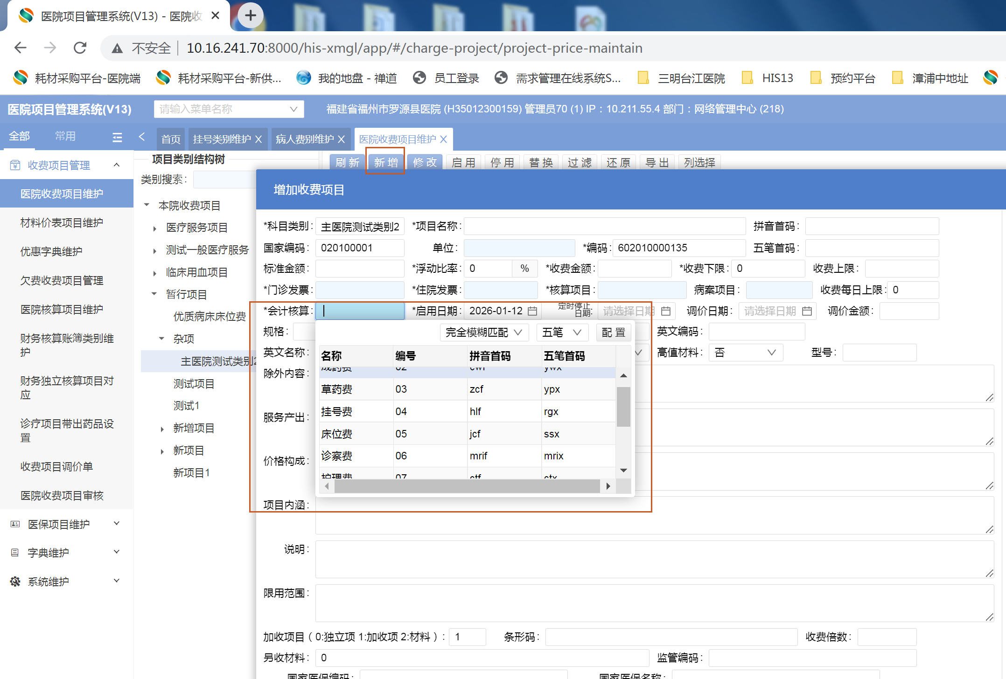Open the 完全模糊匹配 dropdown

click(x=483, y=333)
